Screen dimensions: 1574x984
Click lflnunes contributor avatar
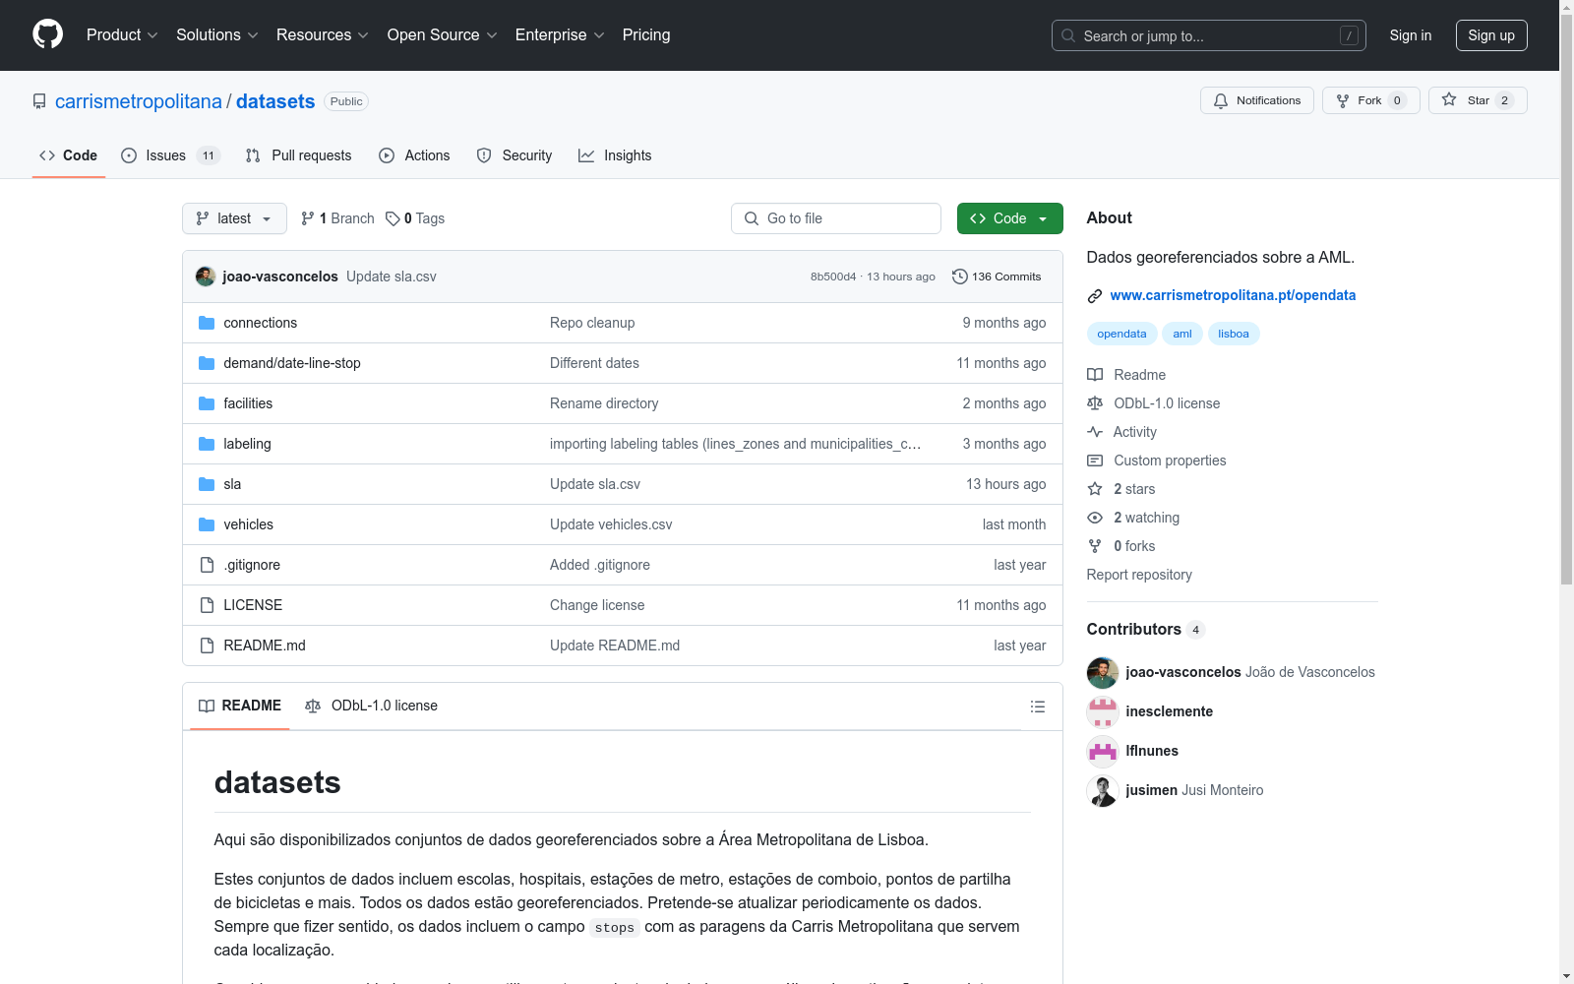tap(1103, 751)
